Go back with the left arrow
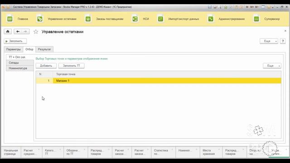290x163 pixels. [18, 31]
